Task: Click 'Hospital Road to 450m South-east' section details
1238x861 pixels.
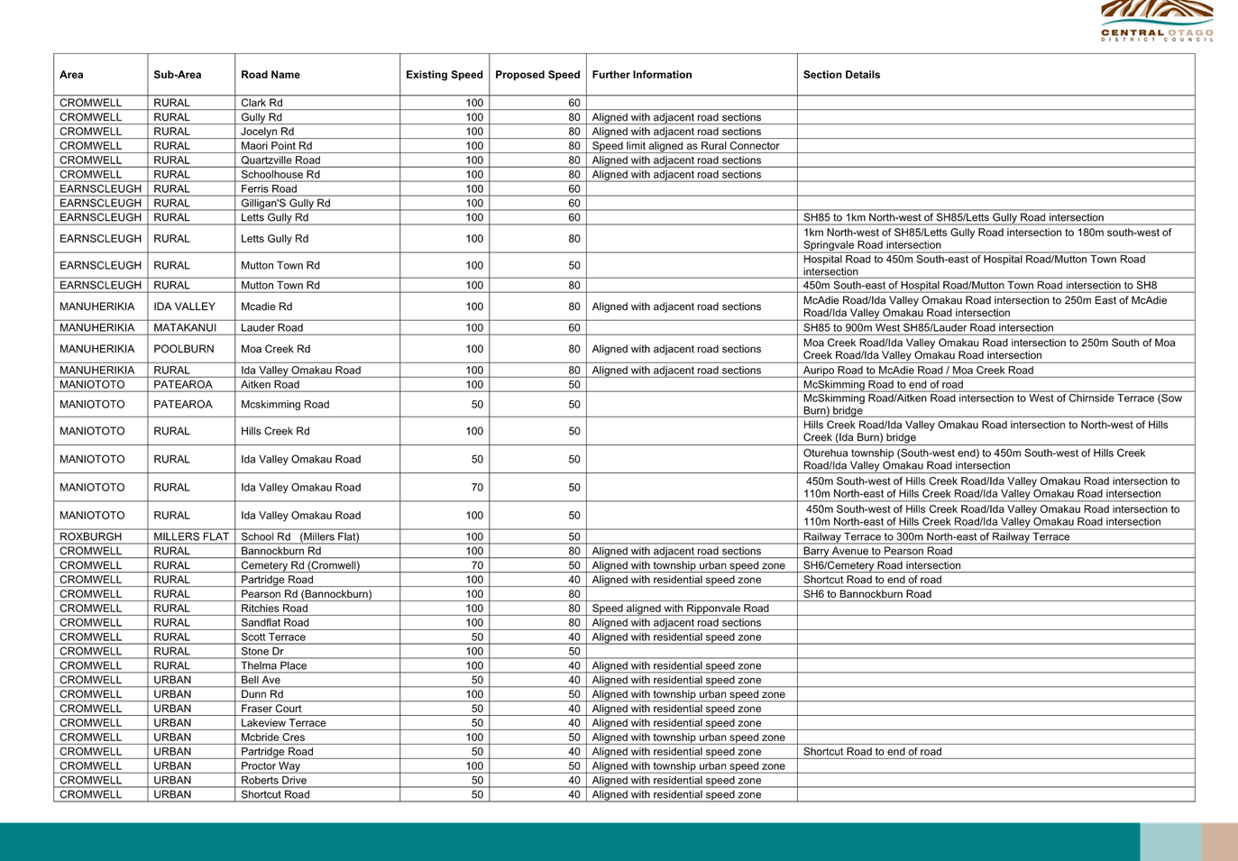Action: click(974, 265)
